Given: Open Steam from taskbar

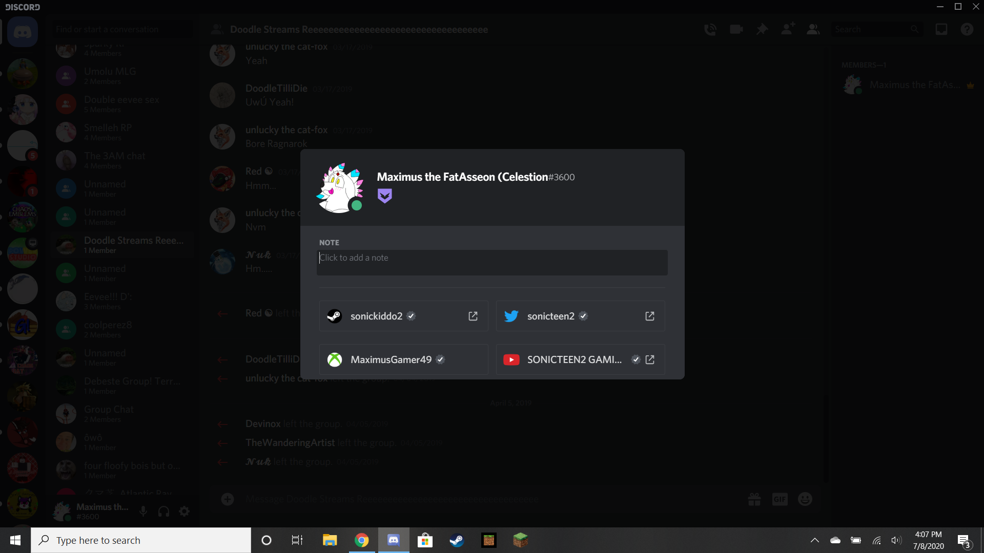Looking at the screenshot, I should coord(457,540).
